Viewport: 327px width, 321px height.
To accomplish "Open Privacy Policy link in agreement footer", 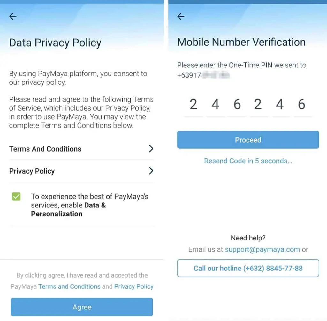I will point(134,286).
